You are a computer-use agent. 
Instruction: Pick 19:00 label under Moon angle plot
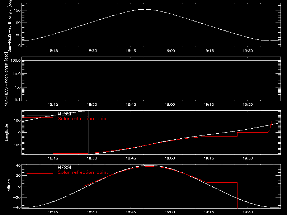tap(170, 105)
